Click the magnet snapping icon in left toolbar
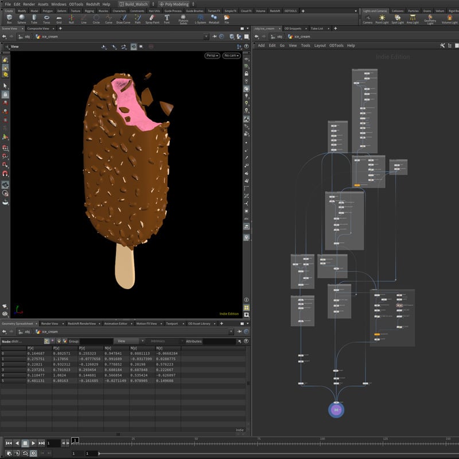The height and width of the screenshot is (459, 459). (5, 174)
